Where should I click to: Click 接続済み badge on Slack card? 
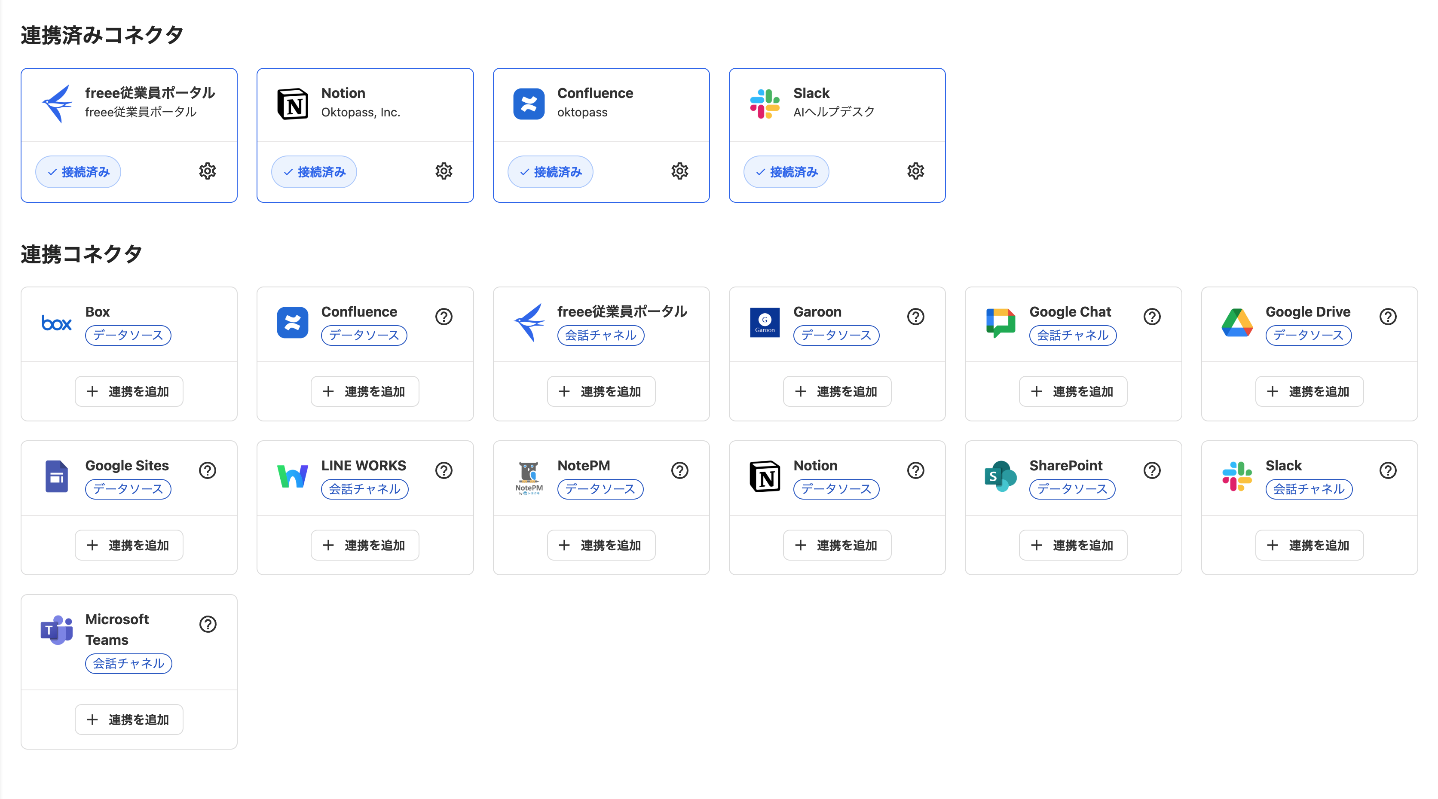[786, 172]
